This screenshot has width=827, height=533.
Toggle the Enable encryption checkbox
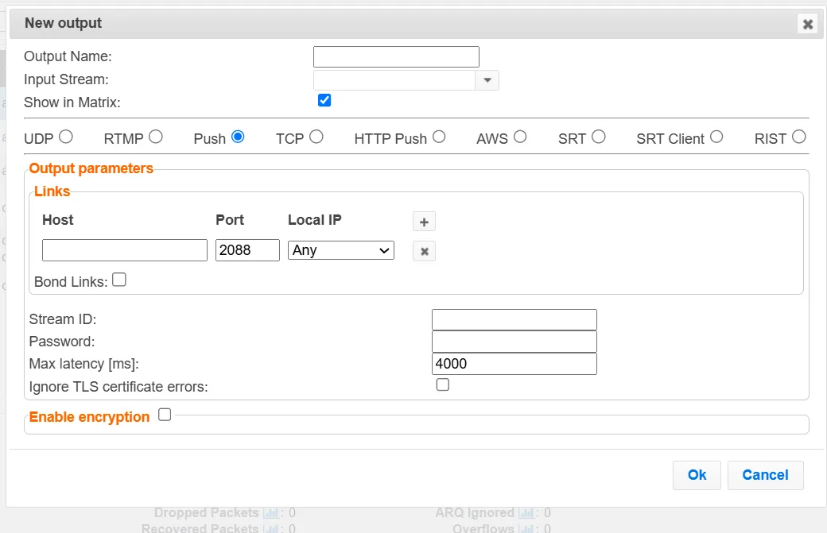pos(165,415)
